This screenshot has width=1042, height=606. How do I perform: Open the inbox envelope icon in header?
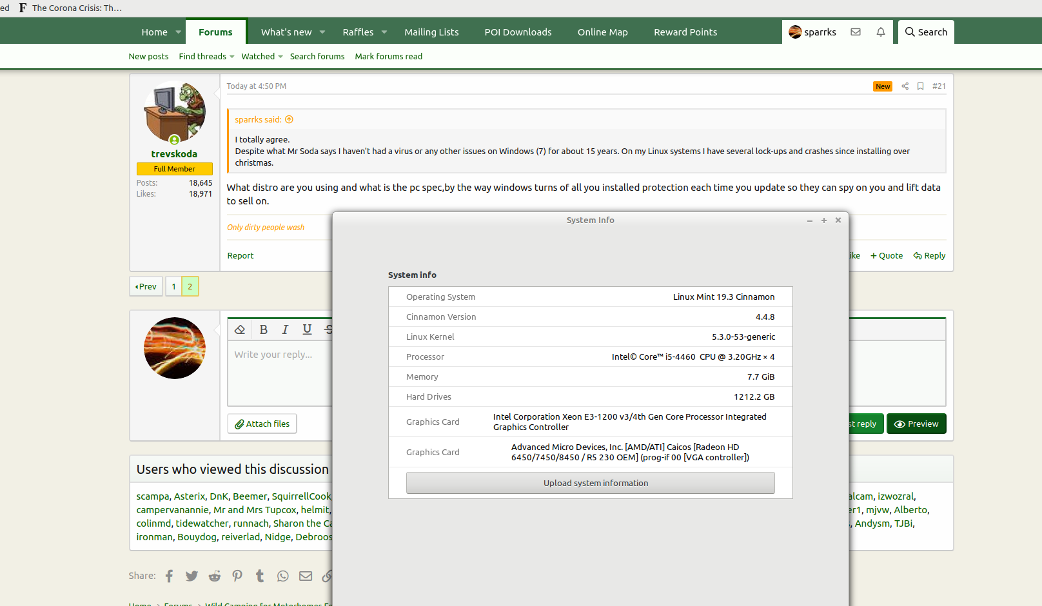point(856,32)
